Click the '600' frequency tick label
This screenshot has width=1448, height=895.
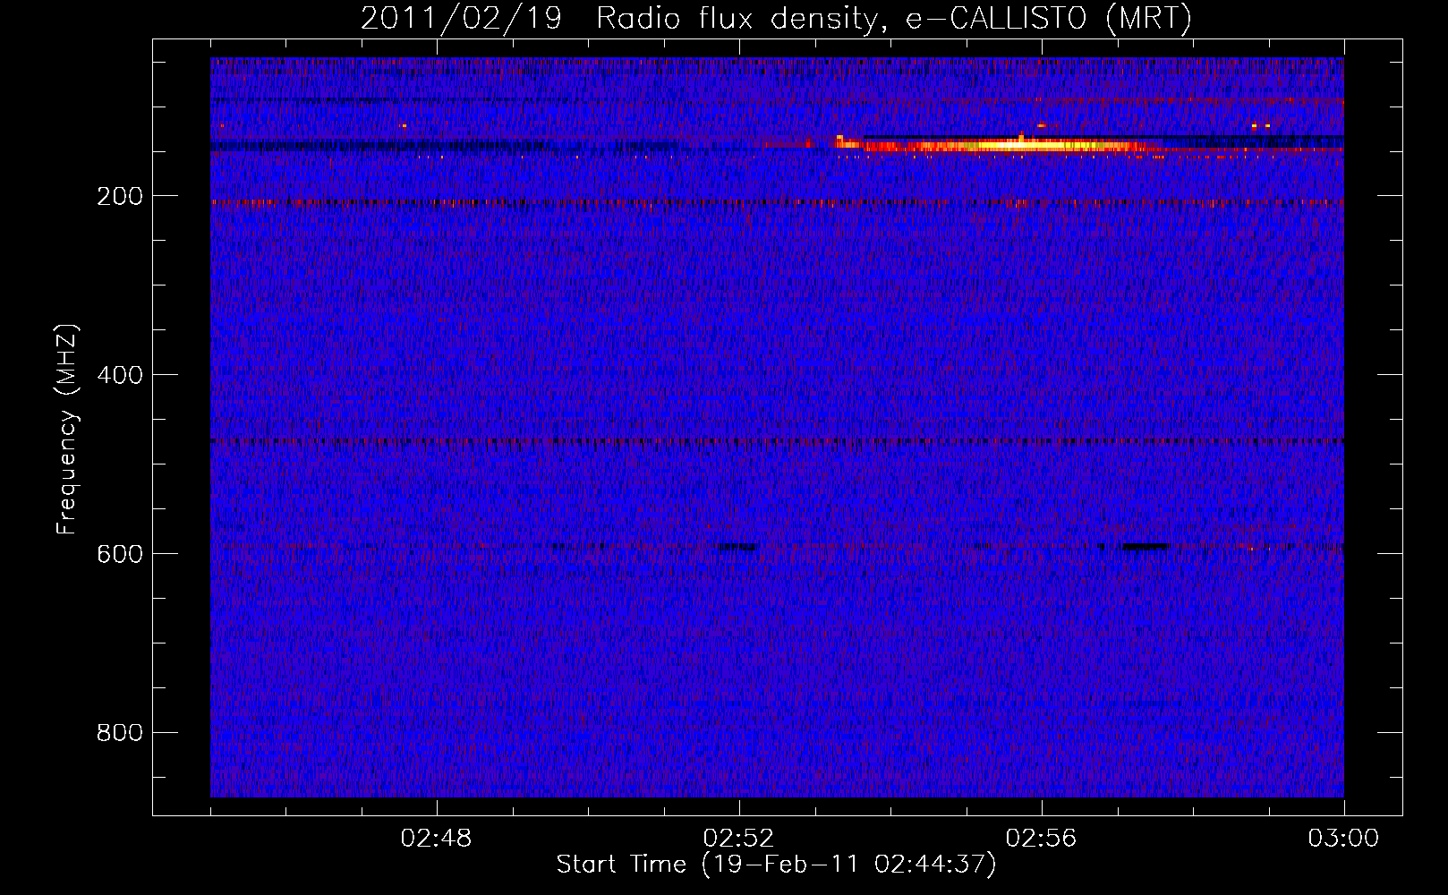pos(120,554)
